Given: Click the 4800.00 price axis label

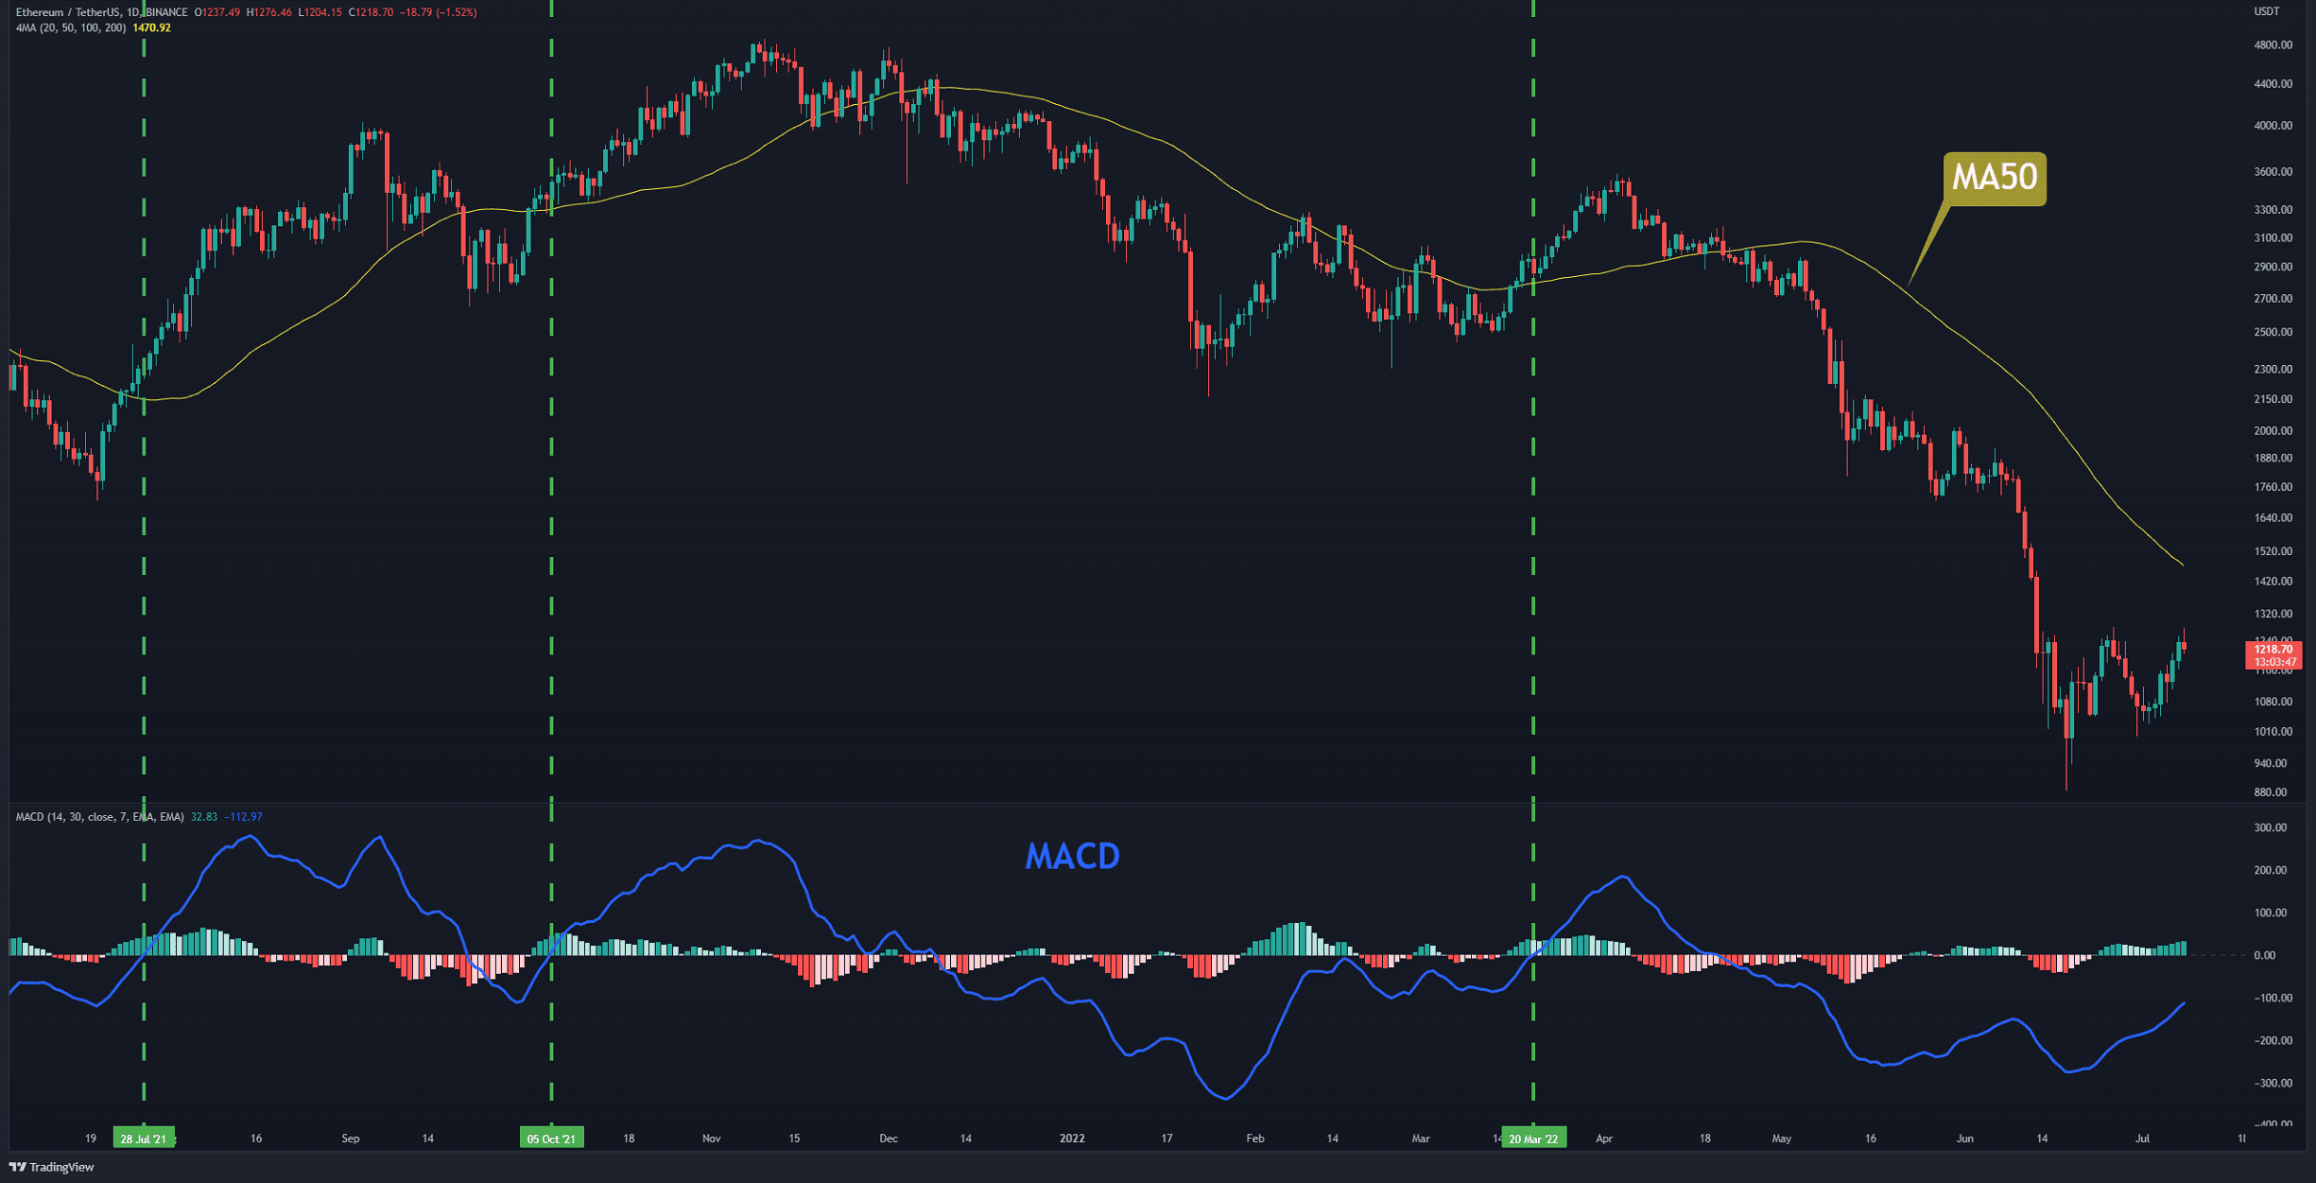Looking at the screenshot, I should click(2273, 45).
